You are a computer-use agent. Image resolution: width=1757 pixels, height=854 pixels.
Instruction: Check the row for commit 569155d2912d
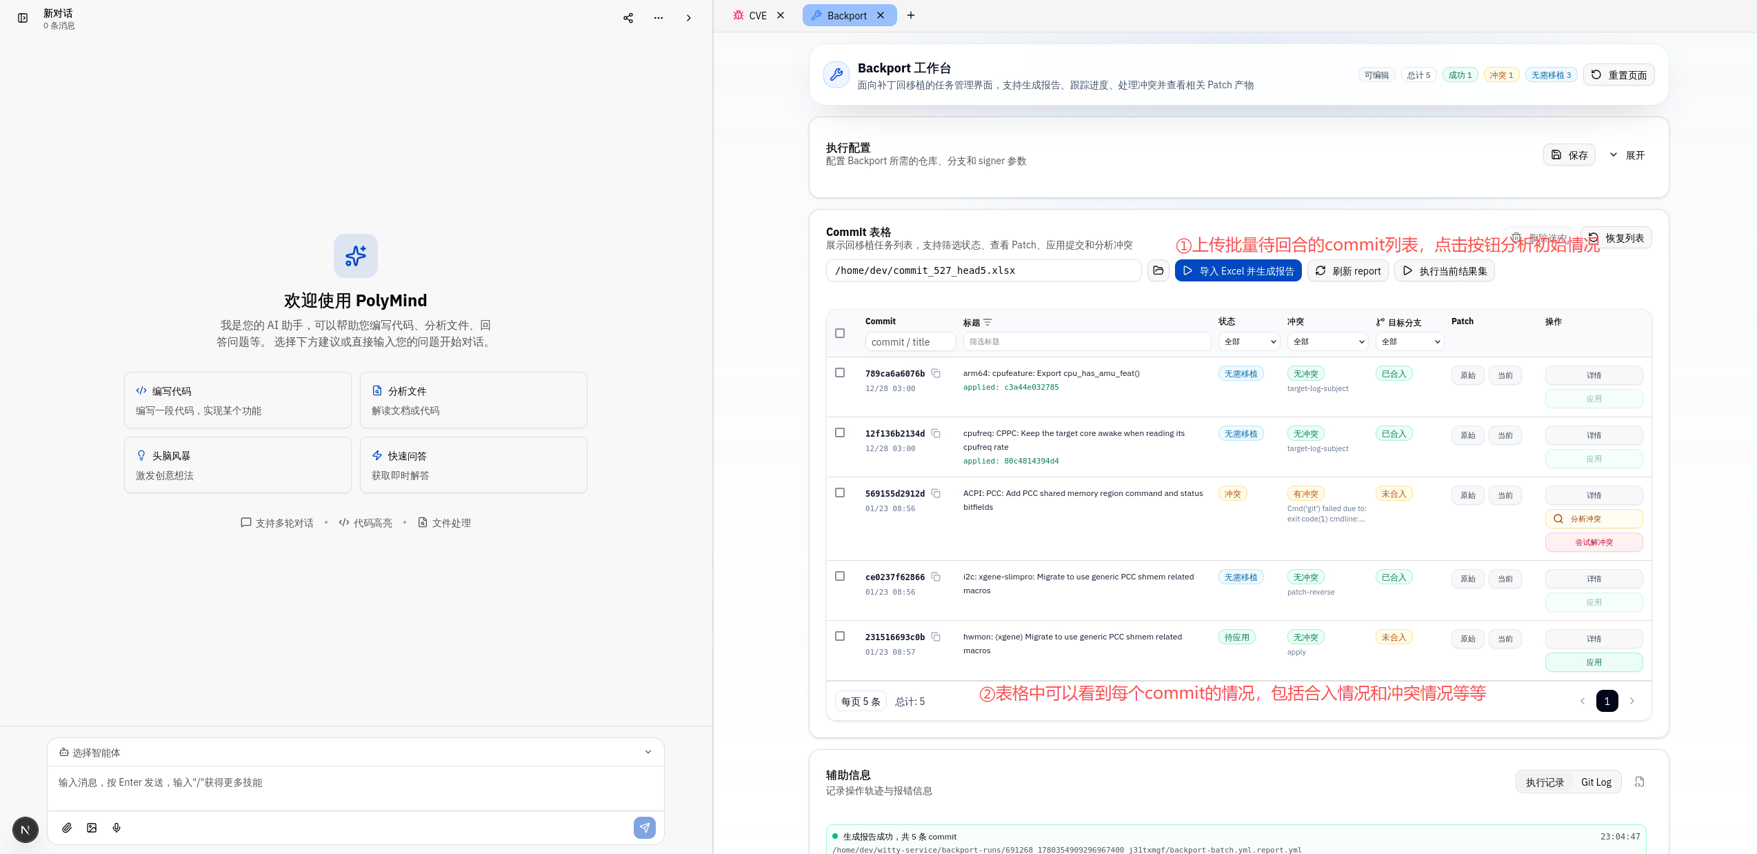pyautogui.click(x=840, y=493)
